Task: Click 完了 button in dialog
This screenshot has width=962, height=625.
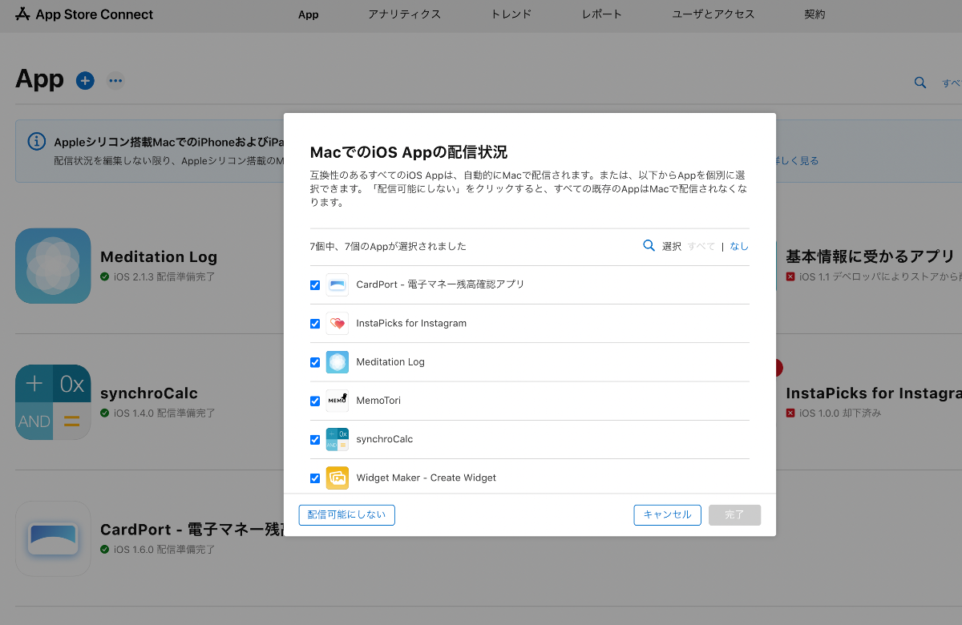Action: point(734,514)
